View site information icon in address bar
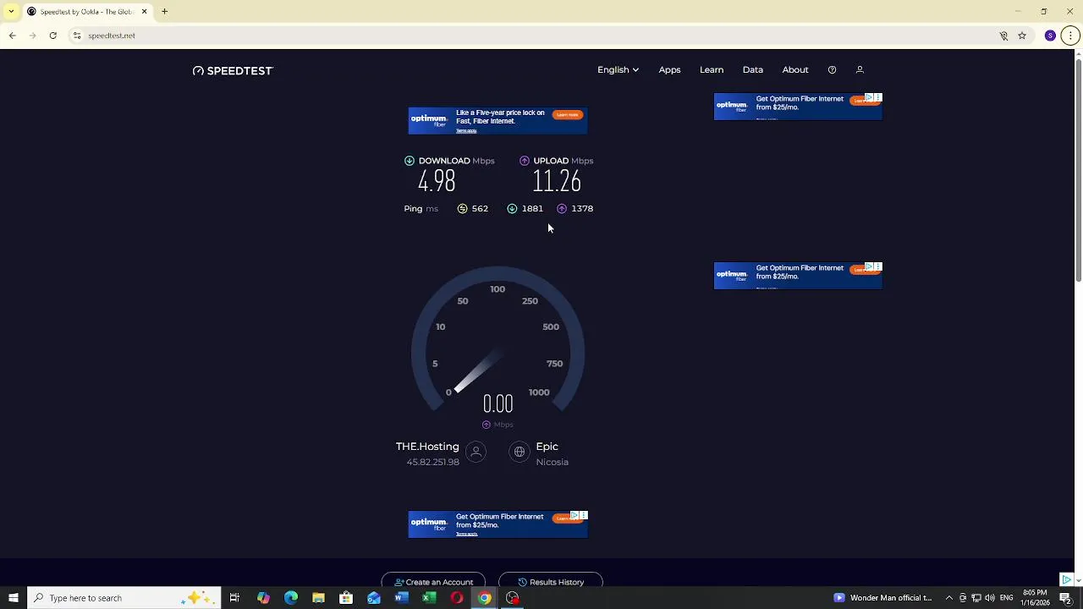The width and height of the screenshot is (1083, 609). coord(77,36)
